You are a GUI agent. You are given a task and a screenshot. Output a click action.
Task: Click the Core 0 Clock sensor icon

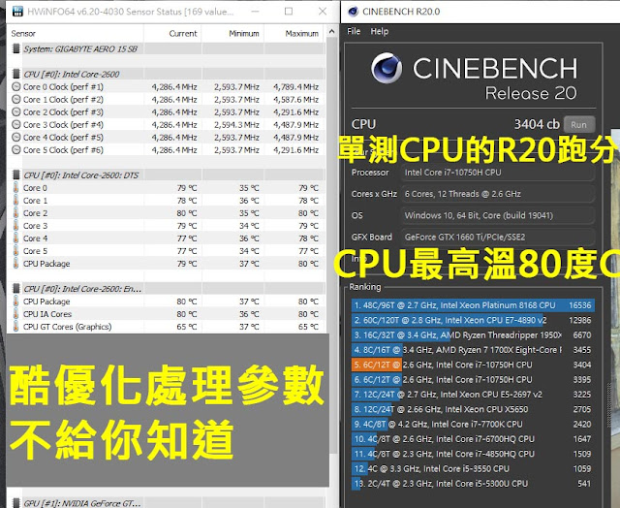click(16, 86)
